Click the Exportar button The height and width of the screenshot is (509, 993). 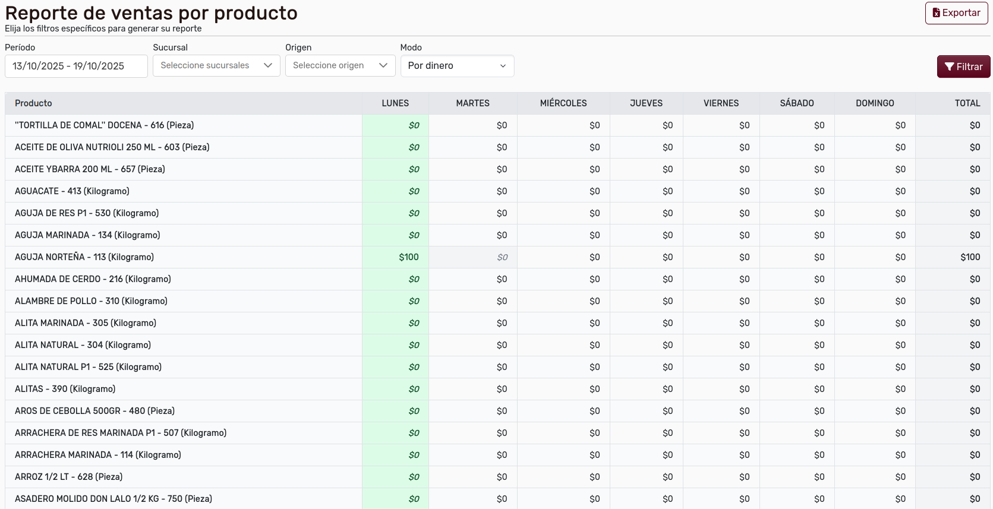pyautogui.click(x=956, y=13)
